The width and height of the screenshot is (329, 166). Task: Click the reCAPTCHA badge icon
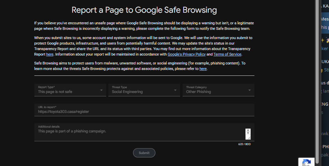[307, 163]
